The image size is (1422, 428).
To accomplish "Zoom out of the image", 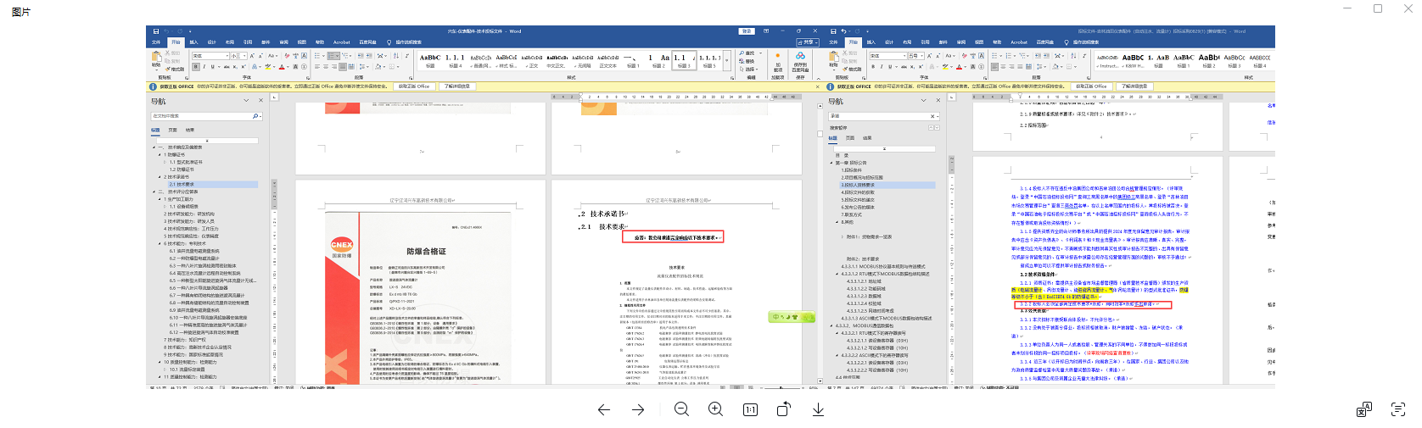I will (681, 409).
